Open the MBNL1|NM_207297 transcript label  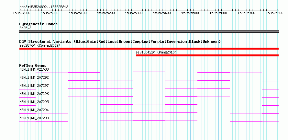34,86
